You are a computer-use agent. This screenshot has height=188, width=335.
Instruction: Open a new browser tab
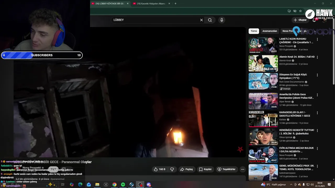(x=175, y=4)
